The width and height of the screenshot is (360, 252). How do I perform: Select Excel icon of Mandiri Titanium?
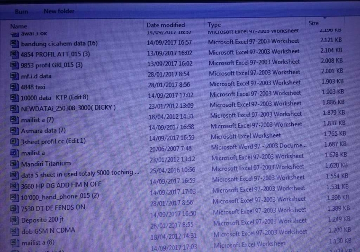point(15,164)
